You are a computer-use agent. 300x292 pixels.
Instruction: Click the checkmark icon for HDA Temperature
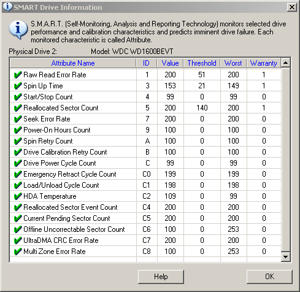tap(18, 196)
